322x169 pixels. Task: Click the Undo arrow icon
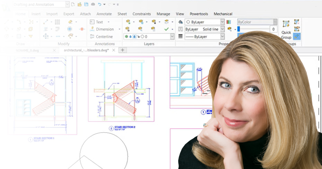coord(100,4)
